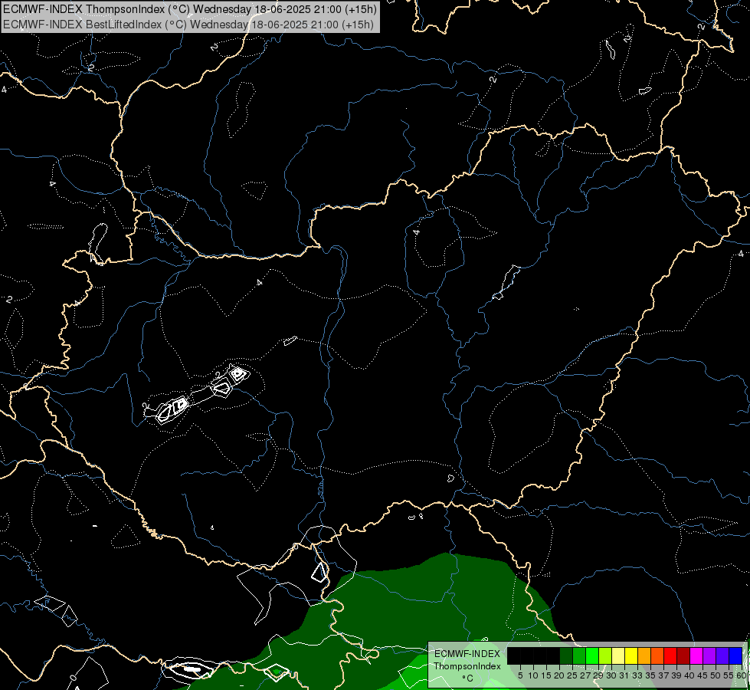The height and width of the screenshot is (690, 750).
Task: Click legend tick value 60
Action: coord(742,675)
